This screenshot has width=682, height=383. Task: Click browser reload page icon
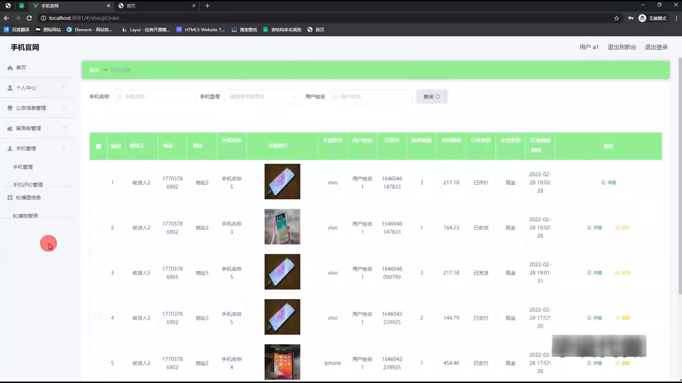tap(29, 18)
